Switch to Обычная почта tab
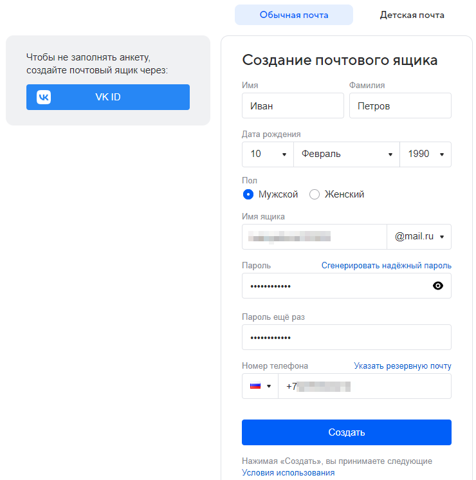The image size is (476, 480). (294, 15)
